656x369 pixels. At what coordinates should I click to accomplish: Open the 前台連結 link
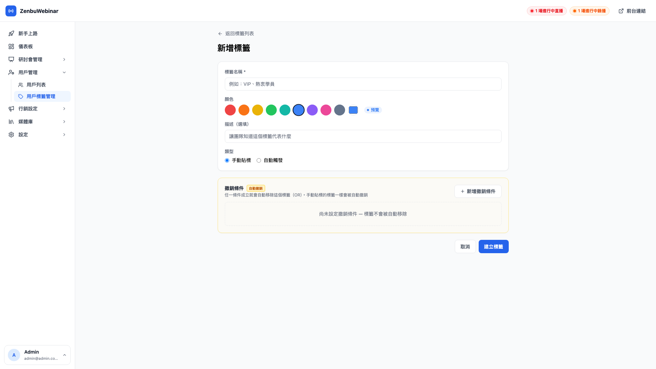(x=632, y=11)
